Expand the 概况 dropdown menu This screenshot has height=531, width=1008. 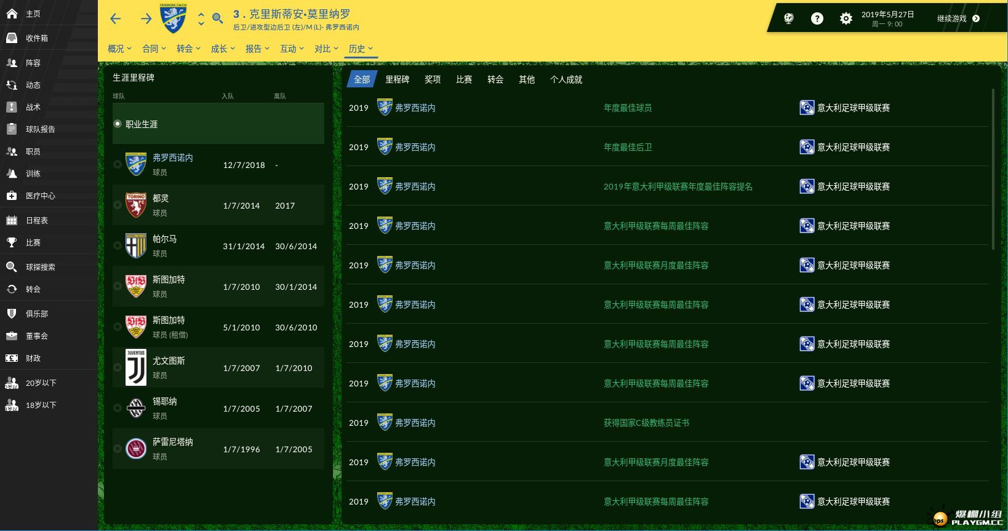pos(119,49)
